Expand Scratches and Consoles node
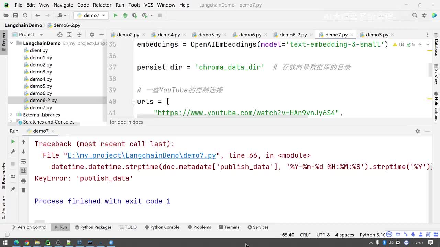This screenshot has height=247, width=440. click(x=11, y=122)
